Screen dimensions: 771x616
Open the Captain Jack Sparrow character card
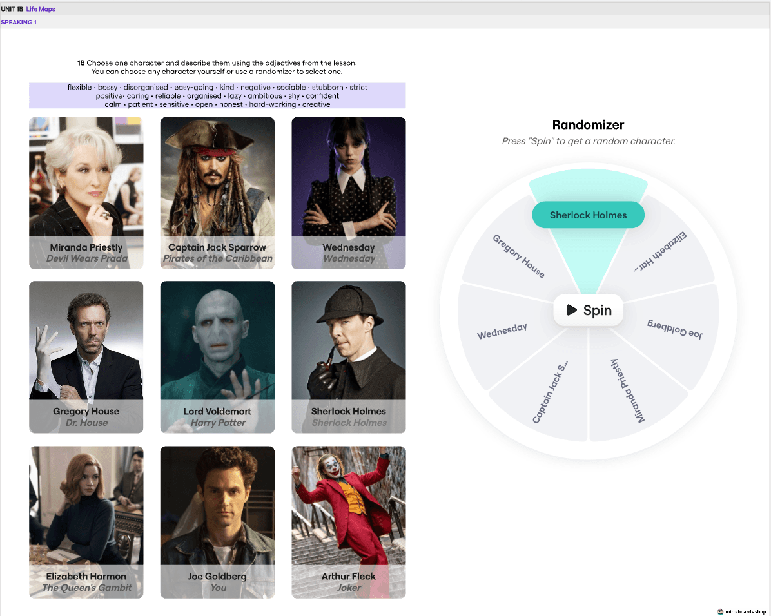tap(217, 193)
